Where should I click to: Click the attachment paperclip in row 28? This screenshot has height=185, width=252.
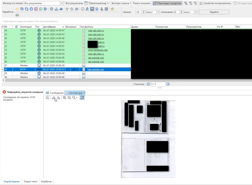(x=74, y=69)
